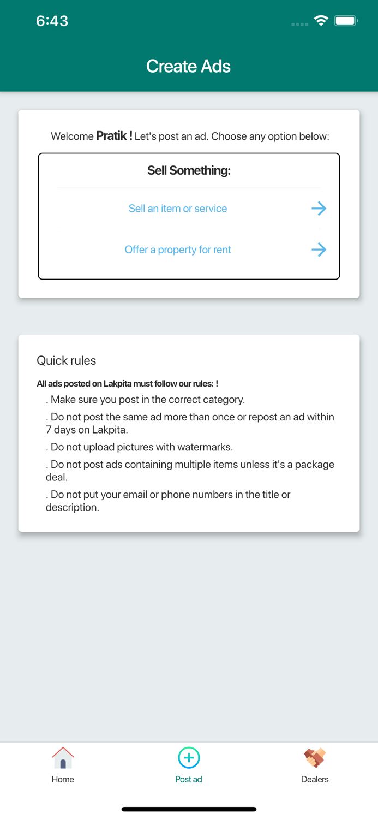
Task: Choose the Offer a property for rent link
Action: [x=178, y=250]
